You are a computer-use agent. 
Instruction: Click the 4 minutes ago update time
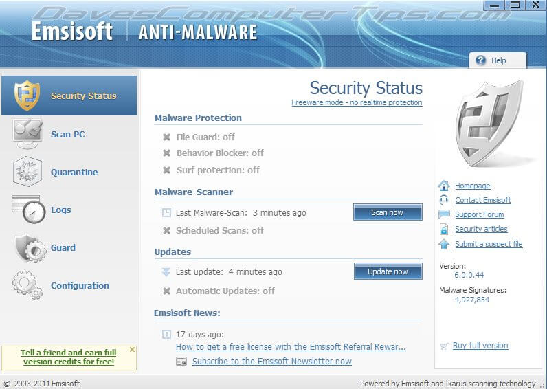[256, 272]
